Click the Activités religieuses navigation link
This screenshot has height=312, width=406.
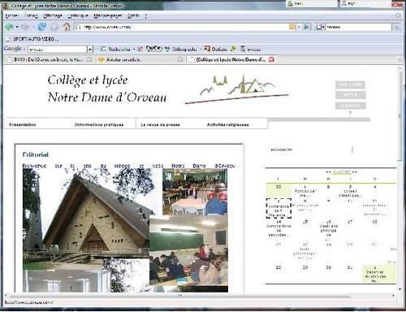[x=227, y=124]
